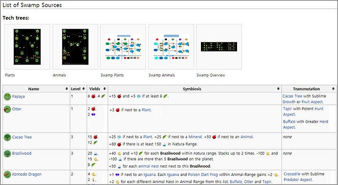Image resolution: width=338 pixels, height=185 pixels.
Task: Open Plant link in Cacao Tree symbiosis
Action: tap(148, 137)
